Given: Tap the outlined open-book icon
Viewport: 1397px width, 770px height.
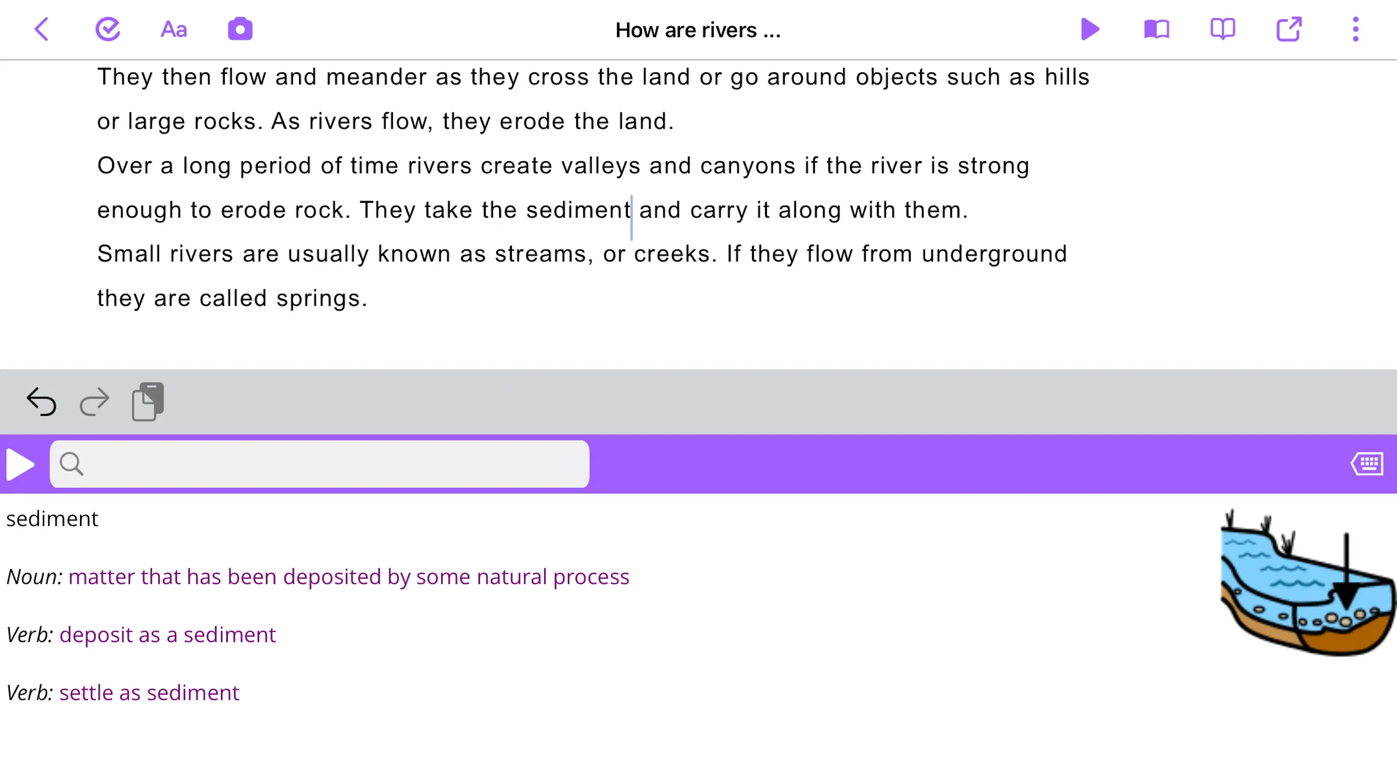Looking at the screenshot, I should [1222, 29].
